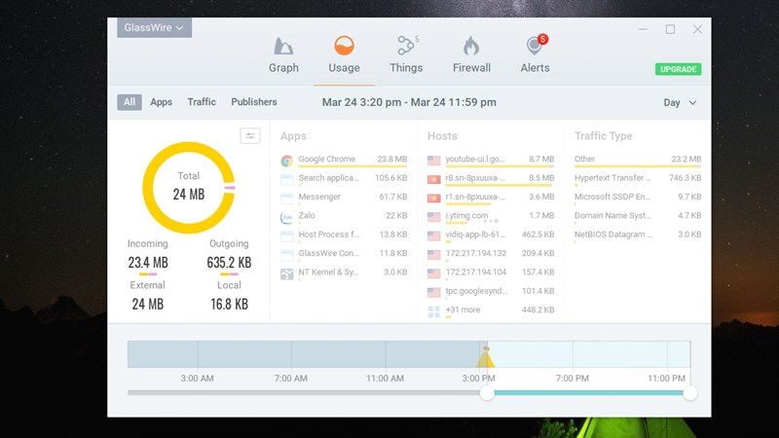Screen dimensions: 779x438
Task: Select the Hypertext Transfer traffic type
Action: 638,179
